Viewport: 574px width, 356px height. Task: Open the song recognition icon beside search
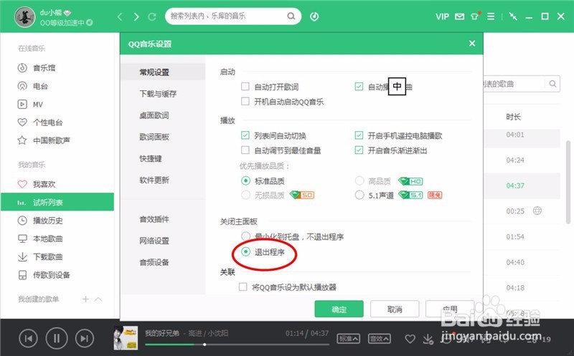(x=314, y=16)
